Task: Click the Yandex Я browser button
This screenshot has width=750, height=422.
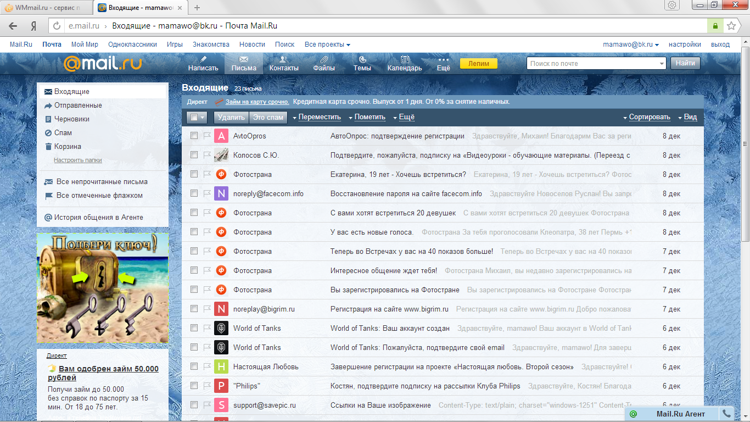Action: click(33, 26)
